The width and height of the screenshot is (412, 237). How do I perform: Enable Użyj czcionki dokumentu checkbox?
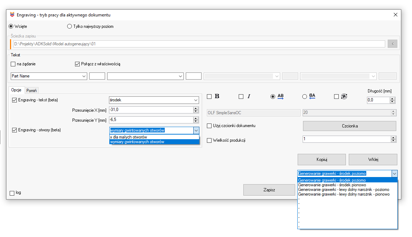click(209, 126)
